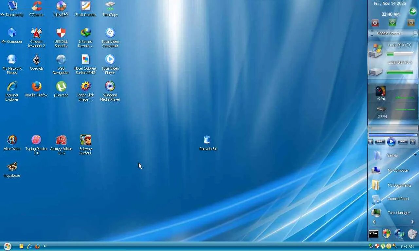Open Typing Master 7.0 shortcut

pyautogui.click(x=36, y=145)
